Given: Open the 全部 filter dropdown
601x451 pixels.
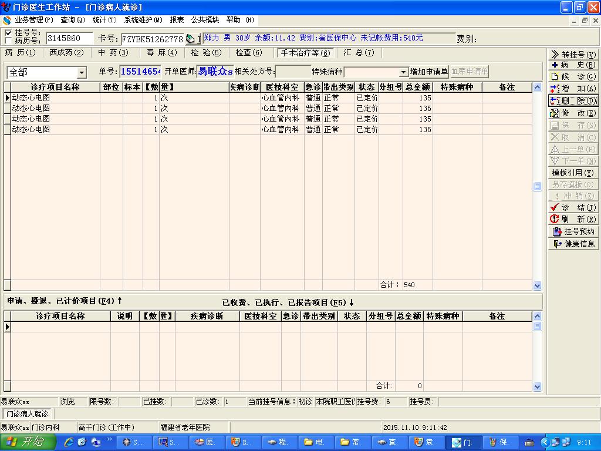Looking at the screenshot, I should point(82,72).
